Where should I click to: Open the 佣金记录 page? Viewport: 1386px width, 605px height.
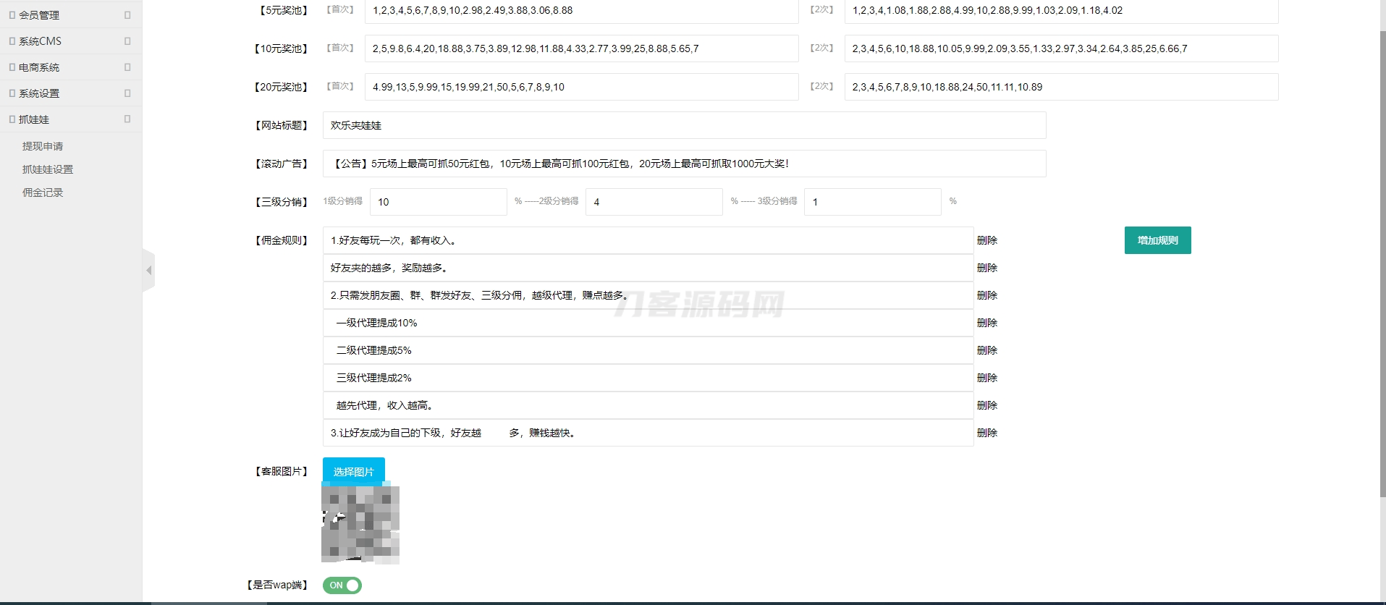[x=43, y=192]
